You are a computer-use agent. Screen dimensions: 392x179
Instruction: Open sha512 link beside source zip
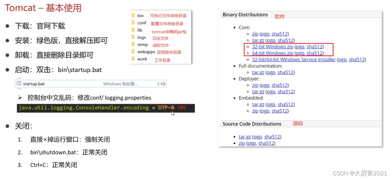(266, 143)
